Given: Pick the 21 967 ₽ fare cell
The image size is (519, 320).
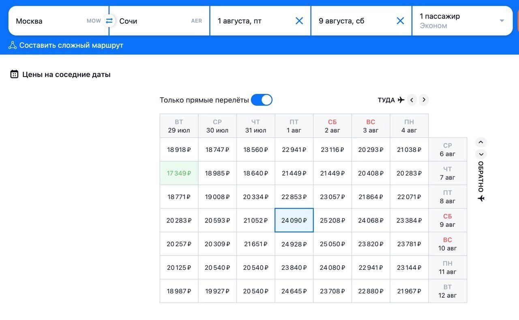Looking at the screenshot, I should click(409, 291).
